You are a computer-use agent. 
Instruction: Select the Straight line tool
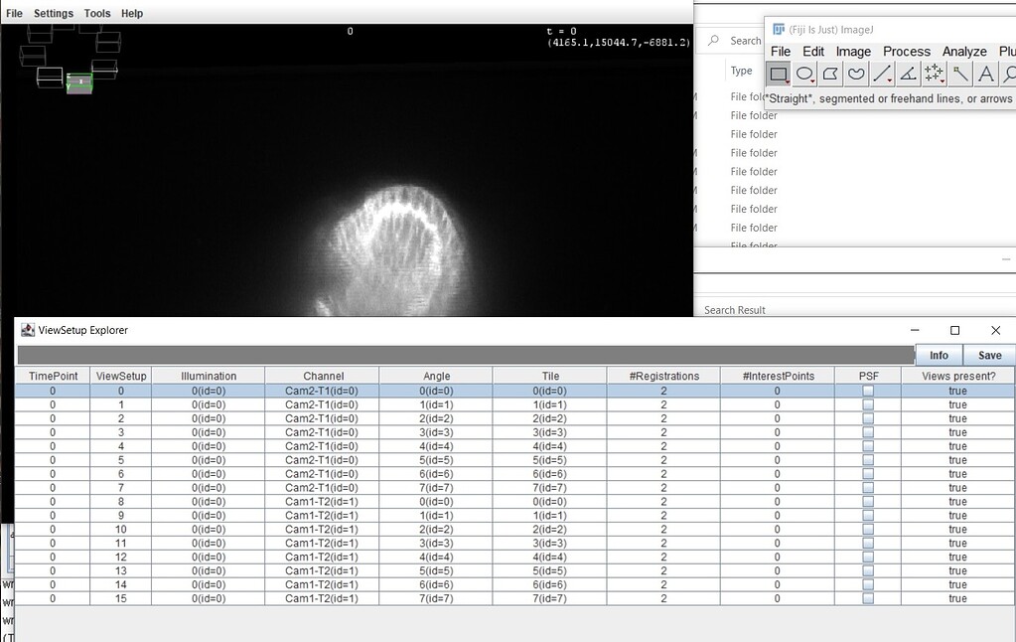[883, 74]
